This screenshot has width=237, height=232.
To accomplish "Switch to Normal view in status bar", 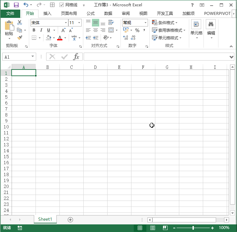I will coord(140,228).
